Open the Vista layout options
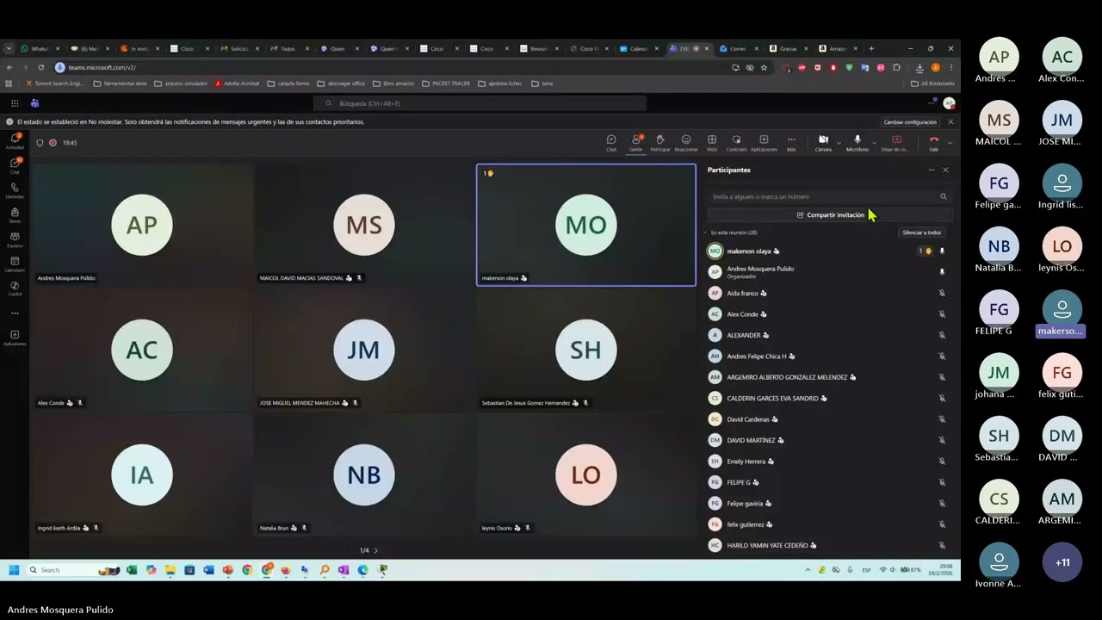The width and height of the screenshot is (1102, 620). pos(712,142)
